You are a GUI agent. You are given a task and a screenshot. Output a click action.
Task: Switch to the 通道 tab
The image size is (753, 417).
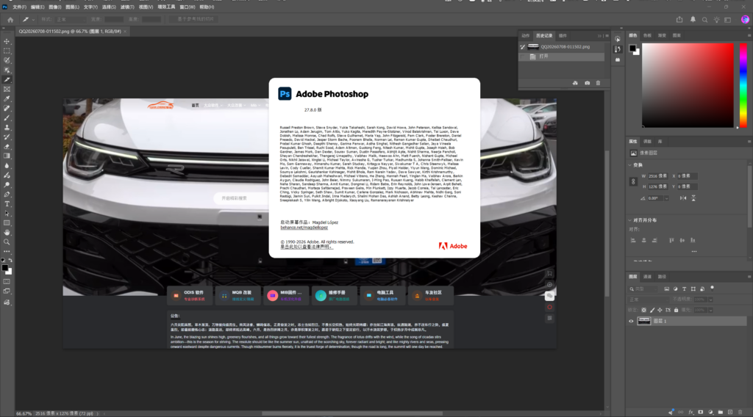pos(647,277)
